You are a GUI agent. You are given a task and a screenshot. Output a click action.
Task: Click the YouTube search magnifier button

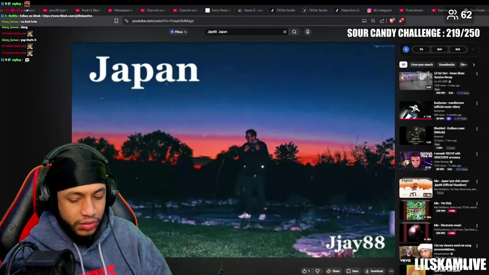294,32
